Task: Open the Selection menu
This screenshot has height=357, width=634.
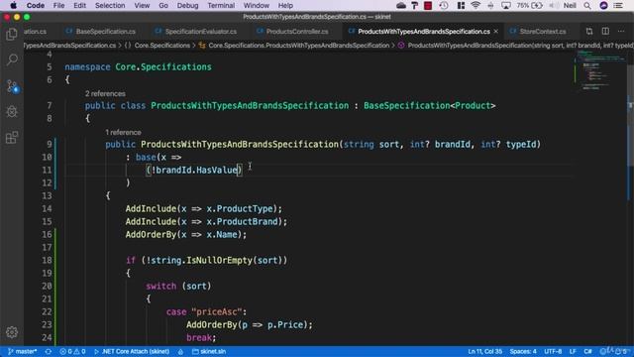Action: [x=110, y=6]
